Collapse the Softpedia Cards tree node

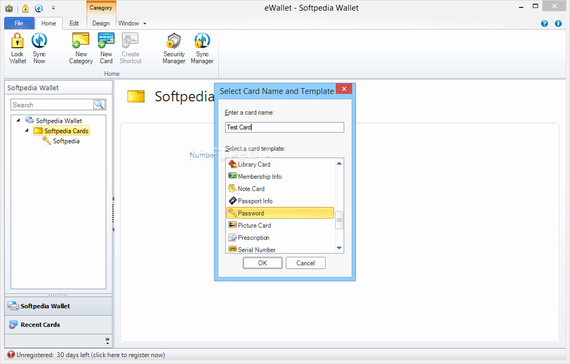[x=27, y=130]
